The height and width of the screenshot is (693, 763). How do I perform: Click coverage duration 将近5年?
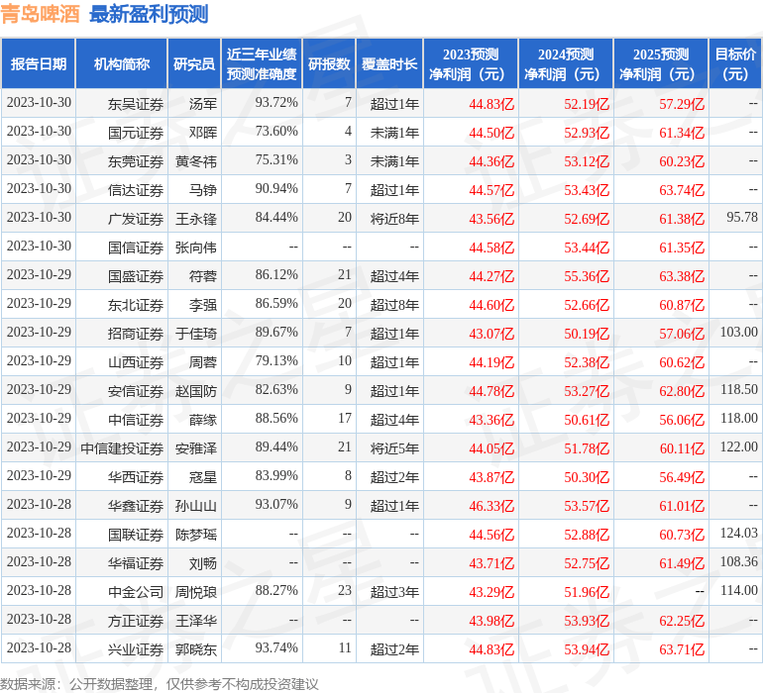point(394,448)
